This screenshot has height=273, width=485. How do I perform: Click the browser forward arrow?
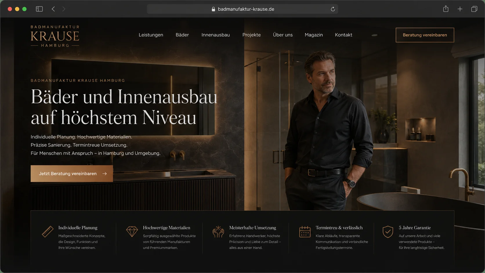pos(64,9)
